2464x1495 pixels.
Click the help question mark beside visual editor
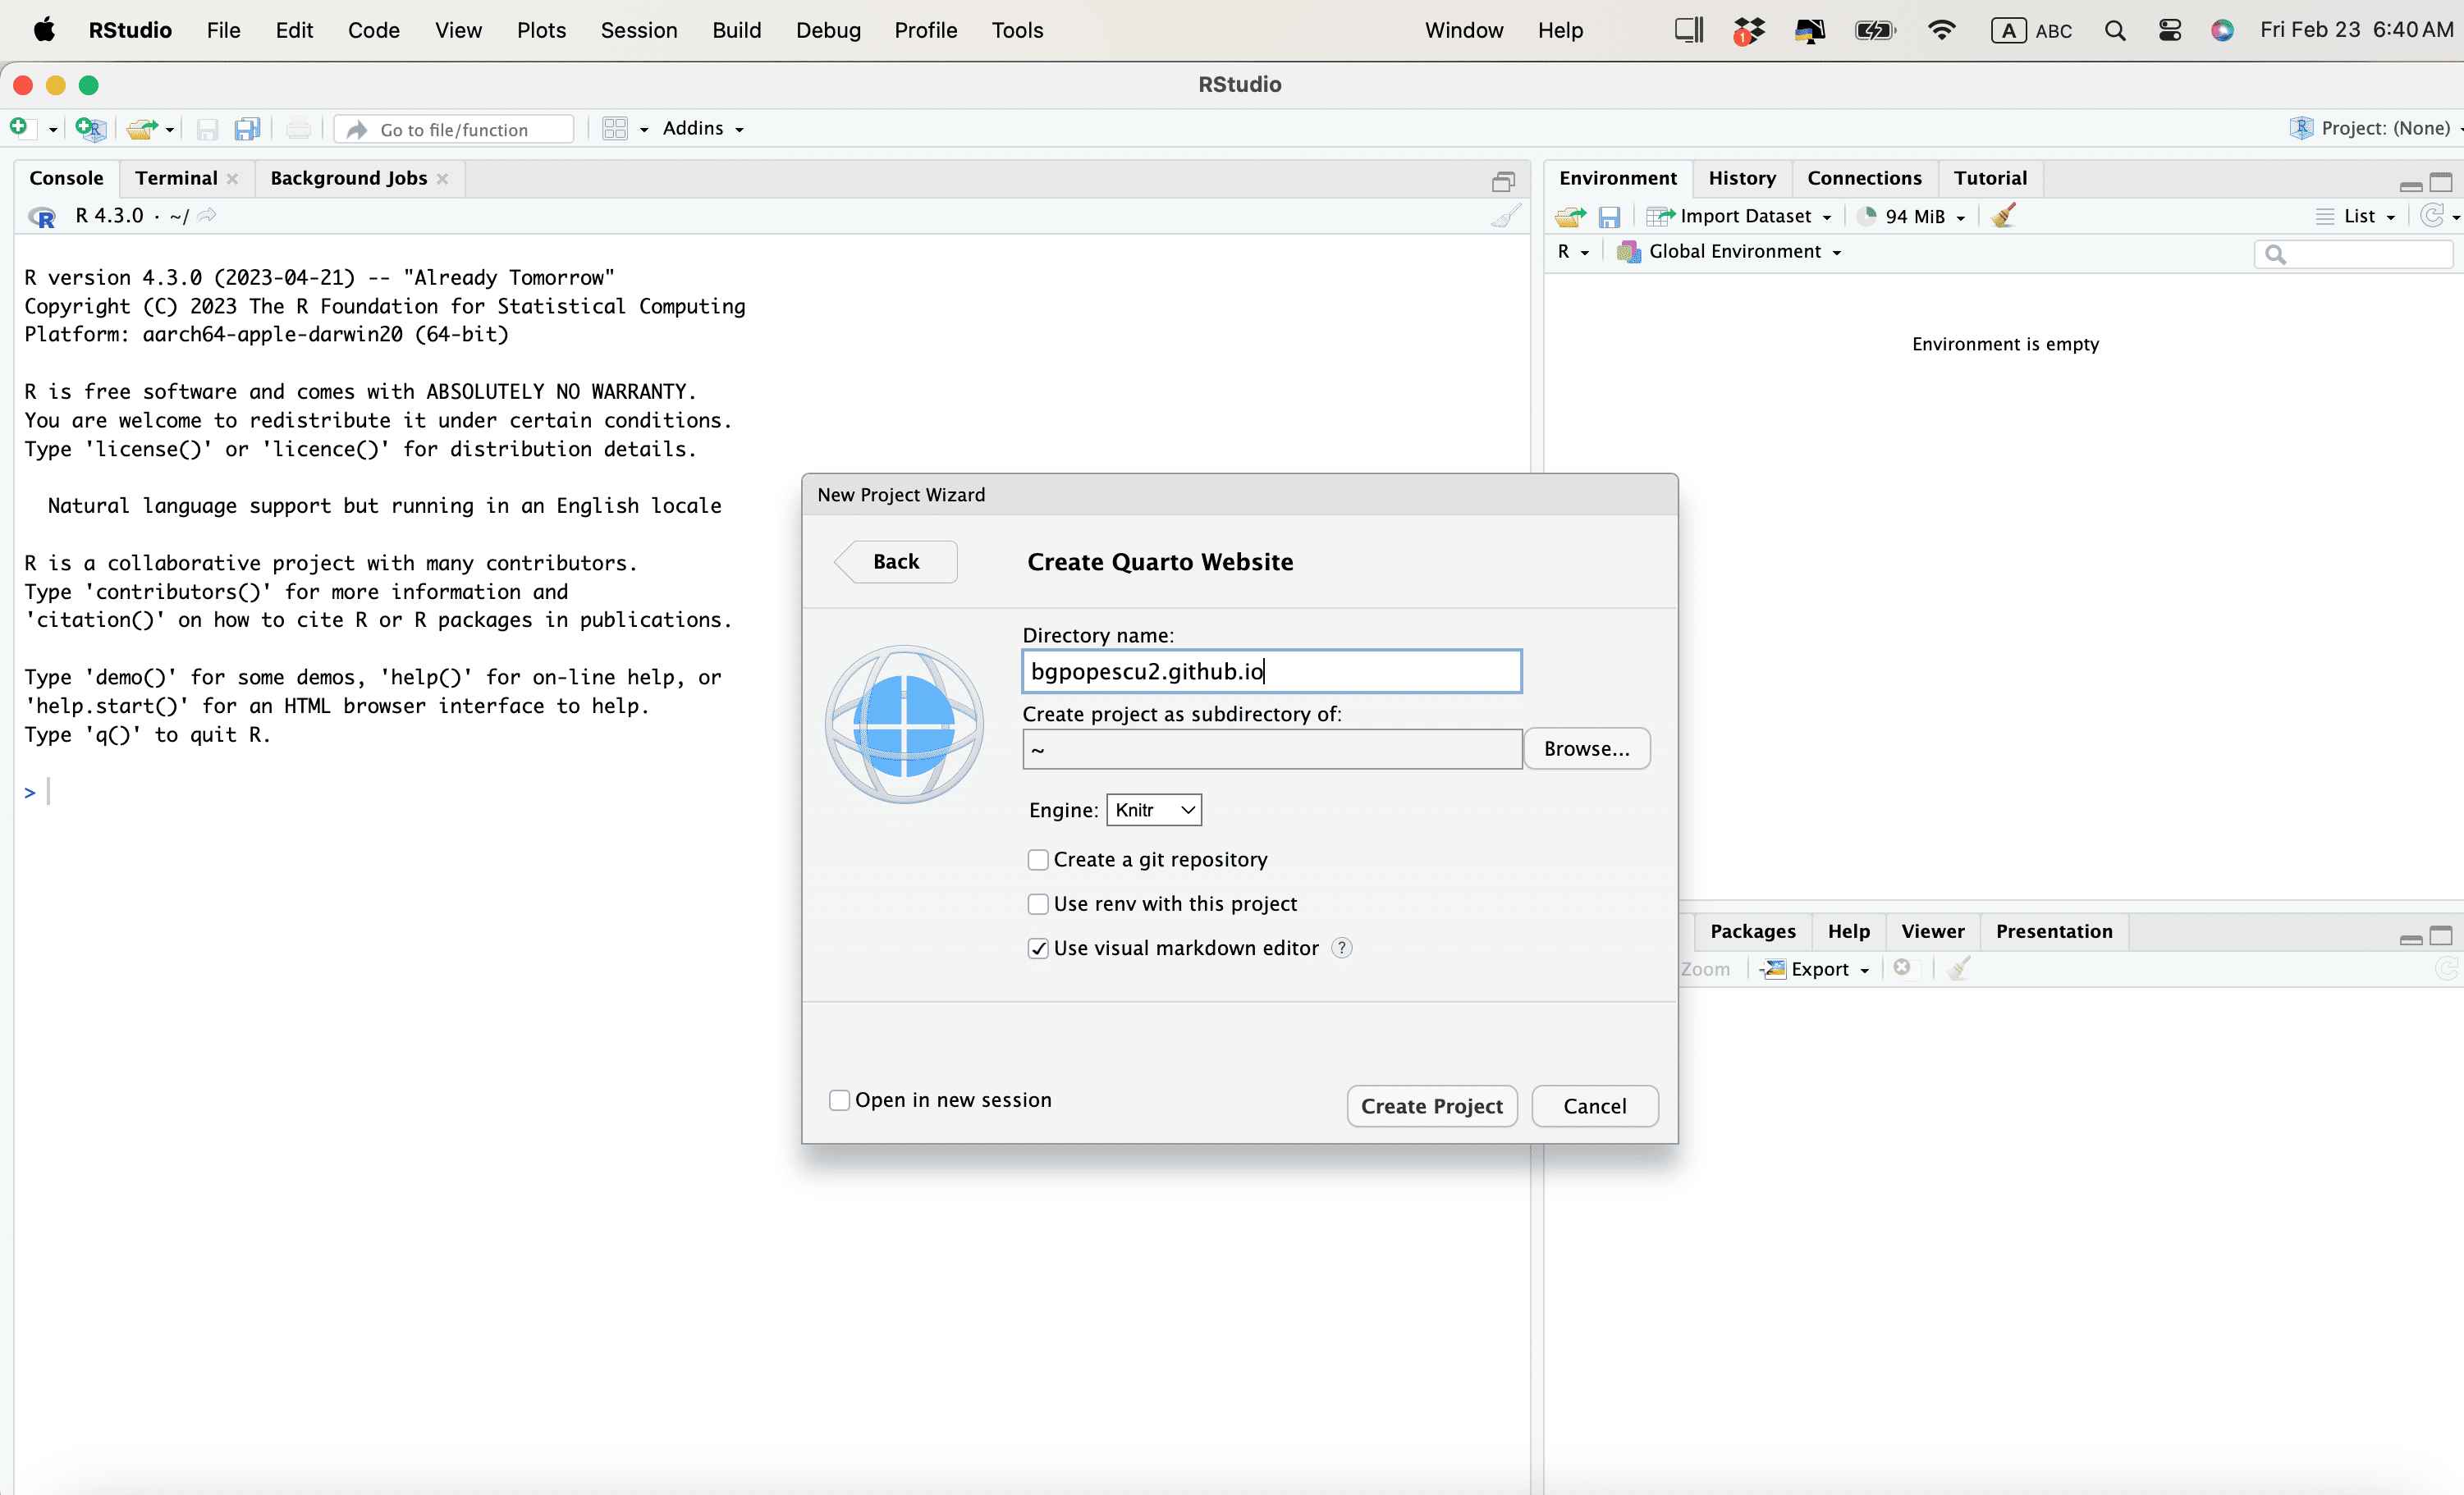tap(1342, 948)
